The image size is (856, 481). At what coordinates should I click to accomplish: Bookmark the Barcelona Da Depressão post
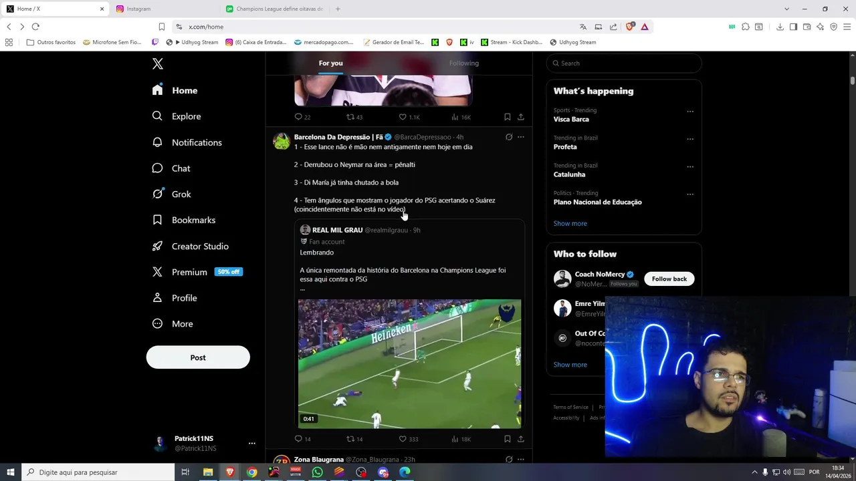point(507,439)
